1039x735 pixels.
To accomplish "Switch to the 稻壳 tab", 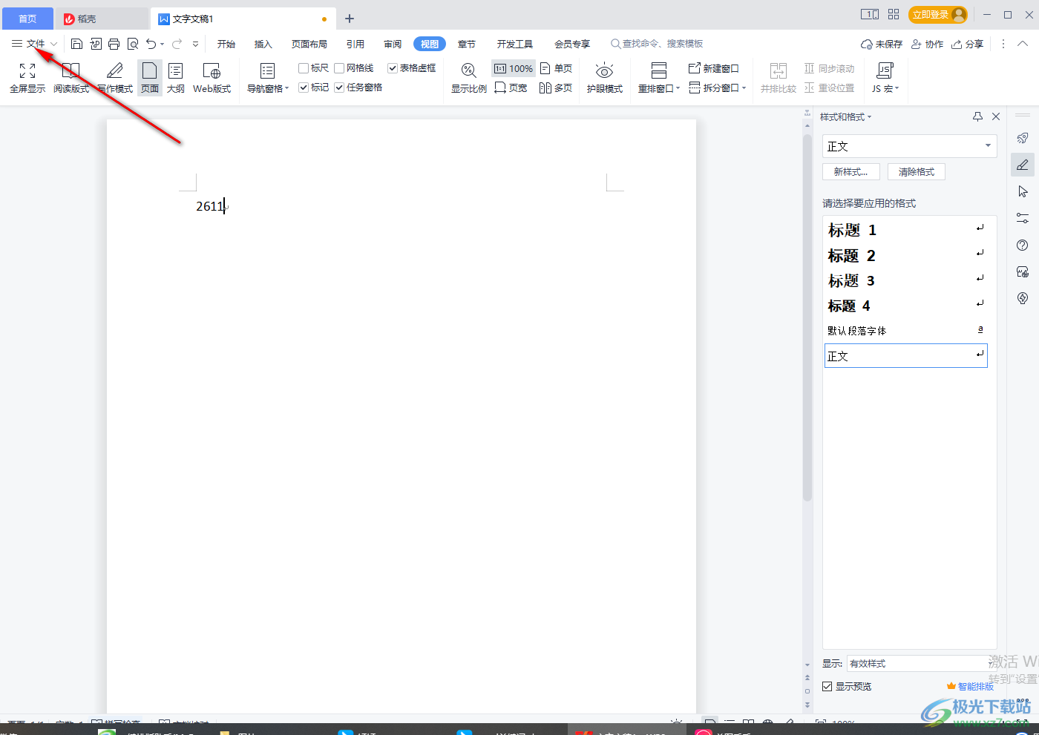I will tap(102, 19).
